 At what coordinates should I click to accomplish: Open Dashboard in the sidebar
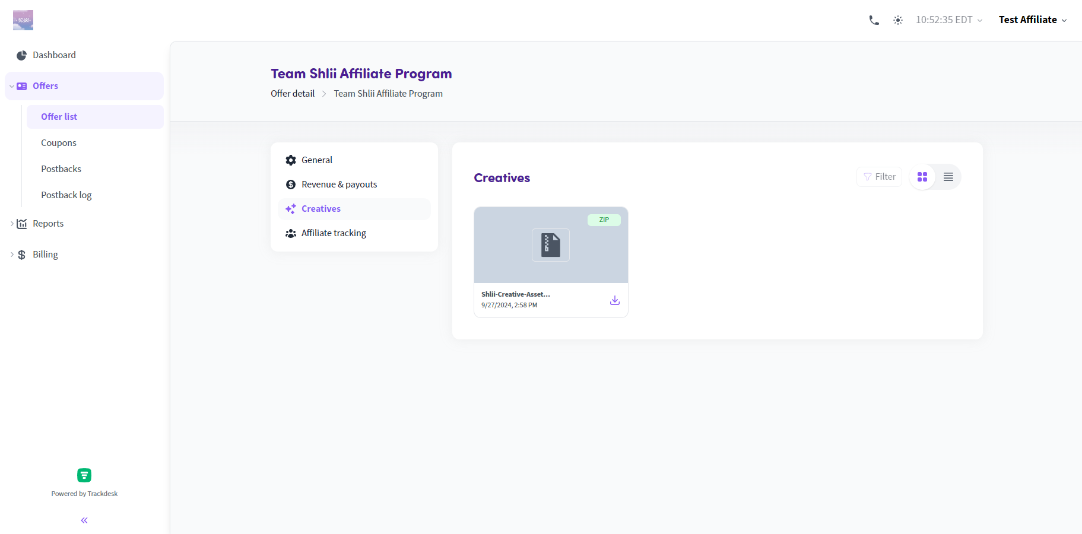[x=84, y=55]
